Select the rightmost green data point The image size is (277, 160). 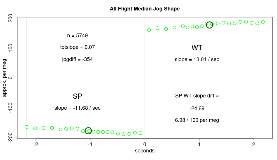pos(263,22)
